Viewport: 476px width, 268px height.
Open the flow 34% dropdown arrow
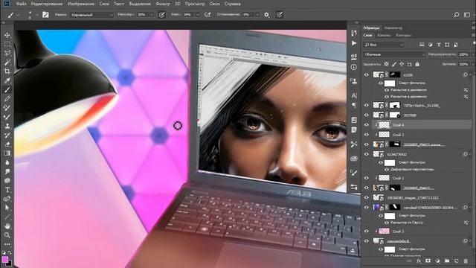[197, 15]
